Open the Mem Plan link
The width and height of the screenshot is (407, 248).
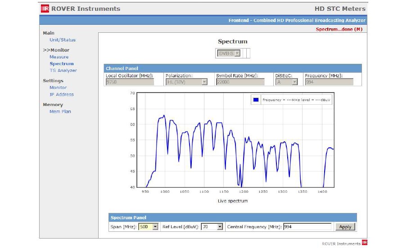[x=60, y=112]
